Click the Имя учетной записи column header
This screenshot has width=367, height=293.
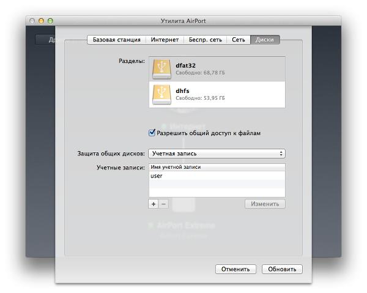[x=217, y=167]
